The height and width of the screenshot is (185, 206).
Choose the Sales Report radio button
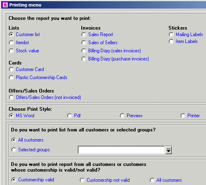pyautogui.click(x=84, y=34)
